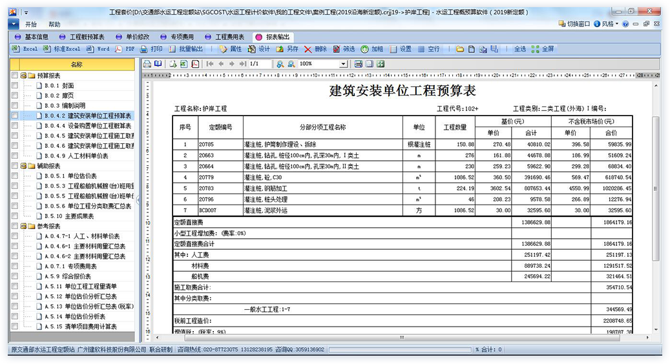Export using standard Excel (标准Excel)
The height and width of the screenshot is (364, 670).
(62, 49)
